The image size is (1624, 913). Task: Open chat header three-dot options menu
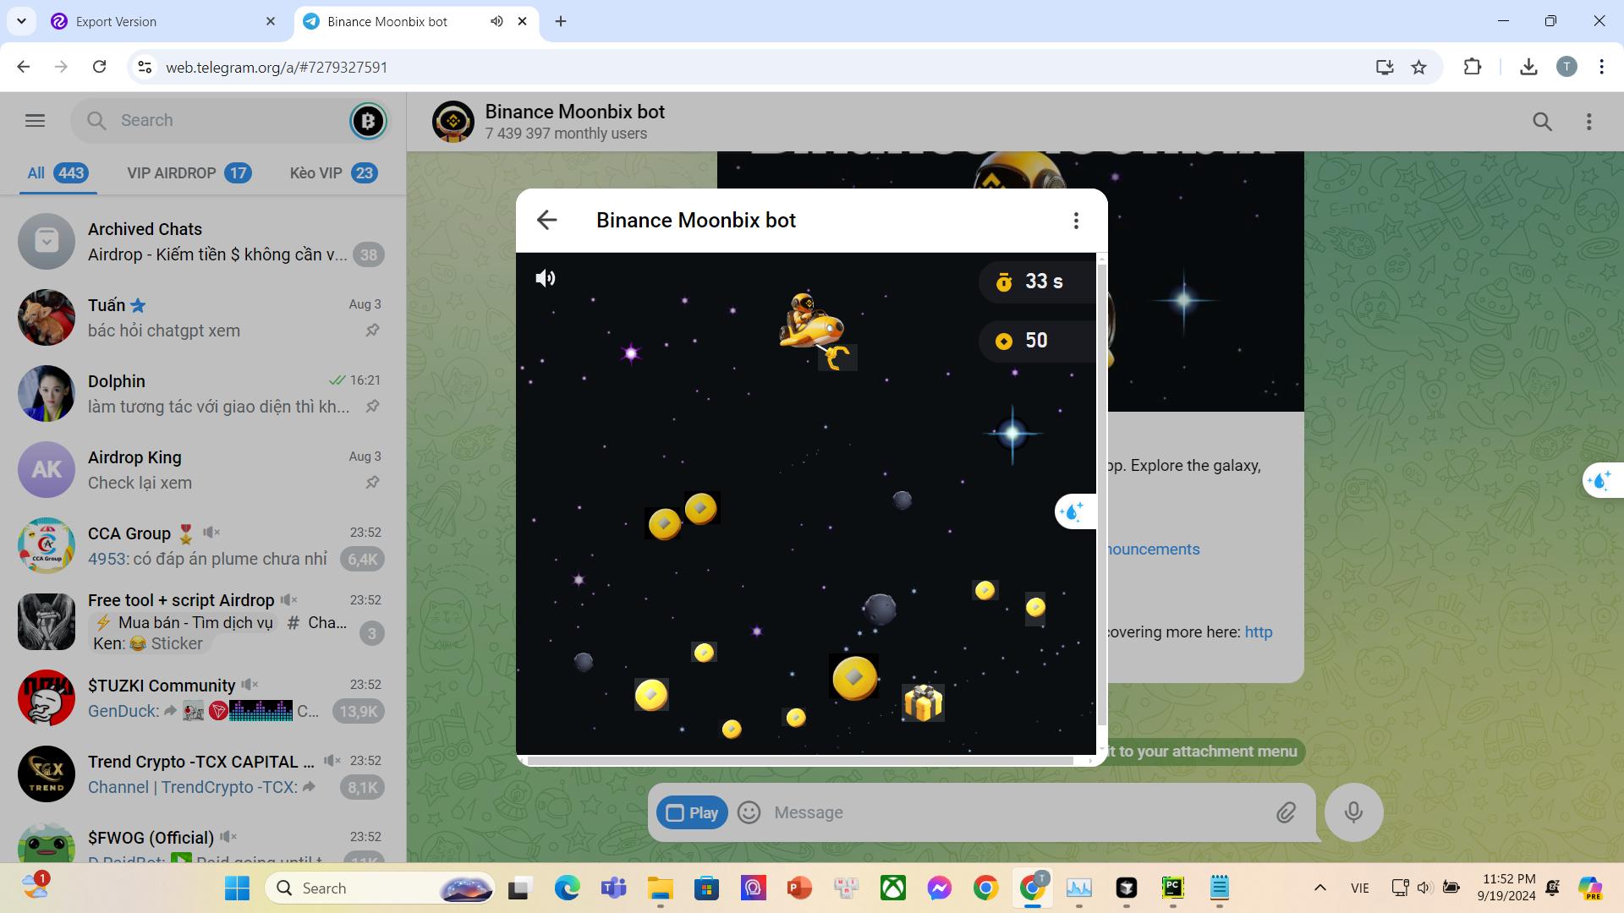1588,123
